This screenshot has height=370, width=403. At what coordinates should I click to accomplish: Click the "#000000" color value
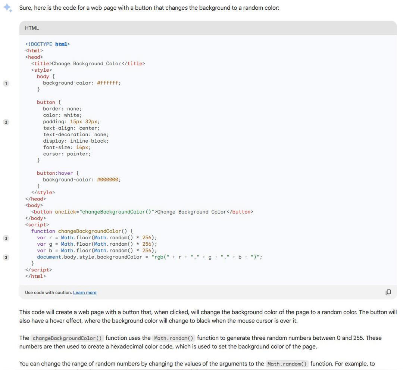tap(107, 180)
